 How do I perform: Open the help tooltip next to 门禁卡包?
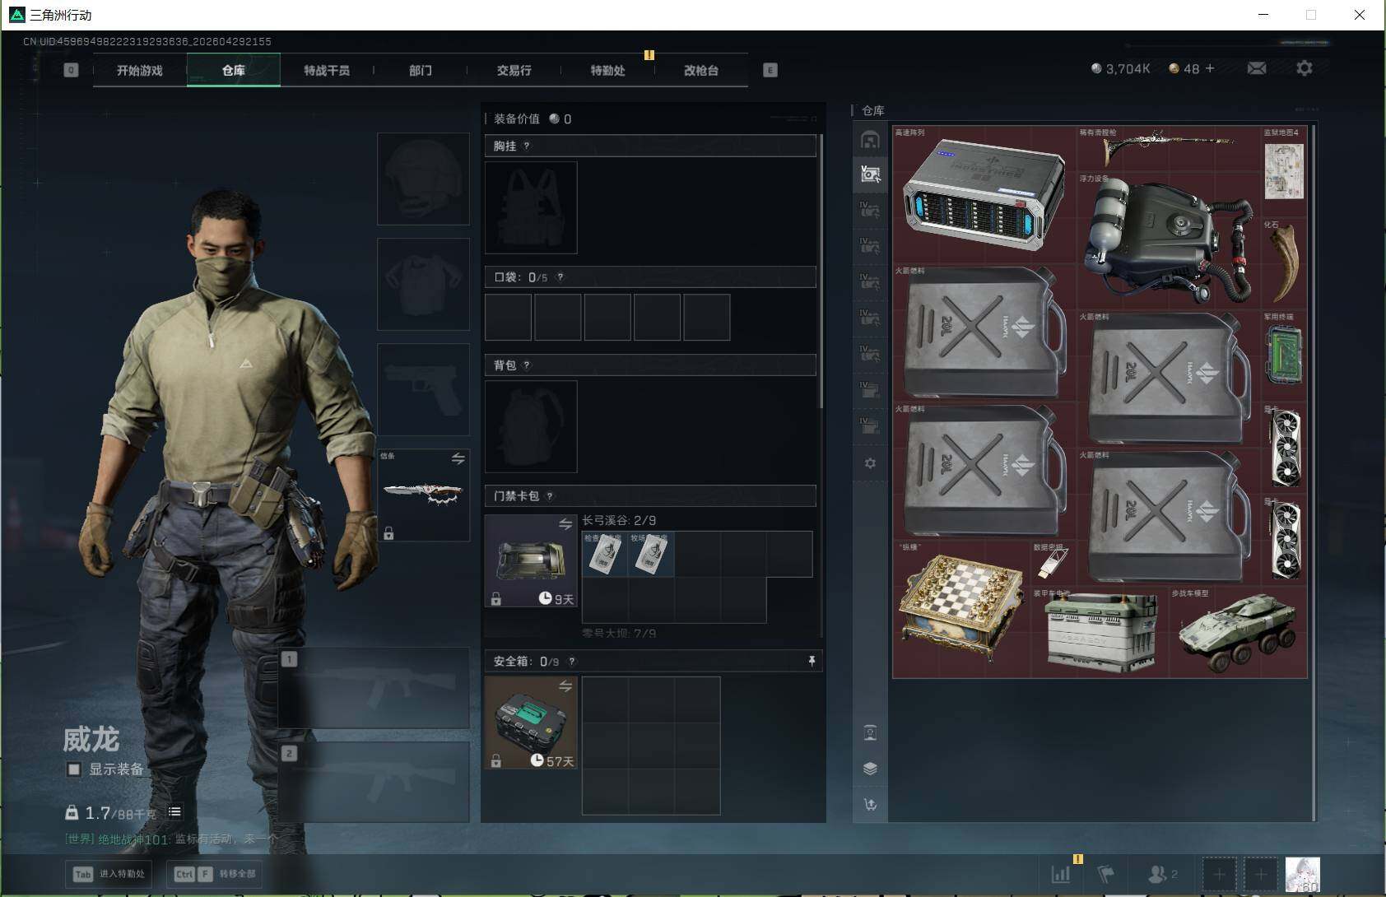point(550,496)
